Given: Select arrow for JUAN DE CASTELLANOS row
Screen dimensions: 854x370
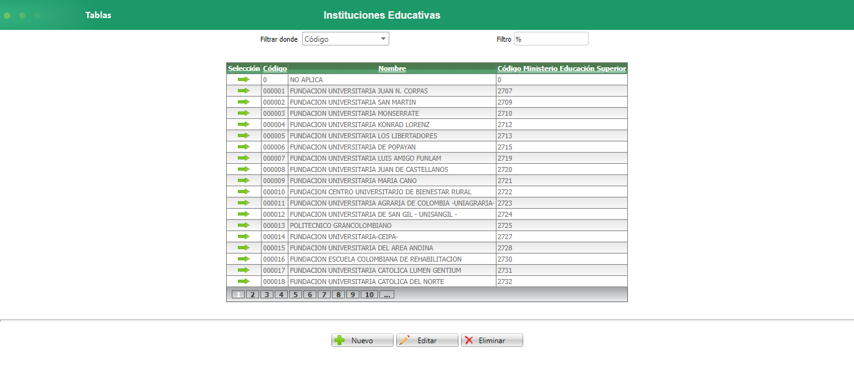Looking at the screenshot, I should (244, 169).
